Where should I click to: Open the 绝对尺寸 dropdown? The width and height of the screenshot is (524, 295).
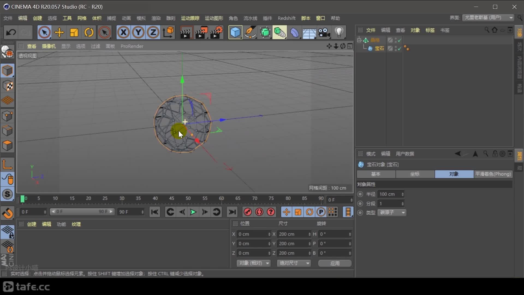pos(294,263)
